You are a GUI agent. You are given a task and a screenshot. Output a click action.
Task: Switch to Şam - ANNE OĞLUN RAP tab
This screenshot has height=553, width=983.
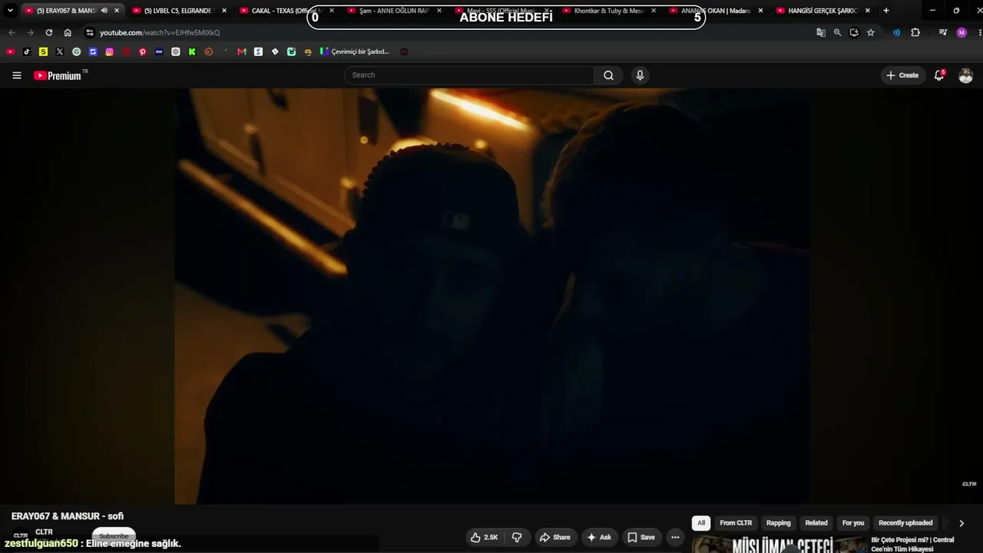392,11
